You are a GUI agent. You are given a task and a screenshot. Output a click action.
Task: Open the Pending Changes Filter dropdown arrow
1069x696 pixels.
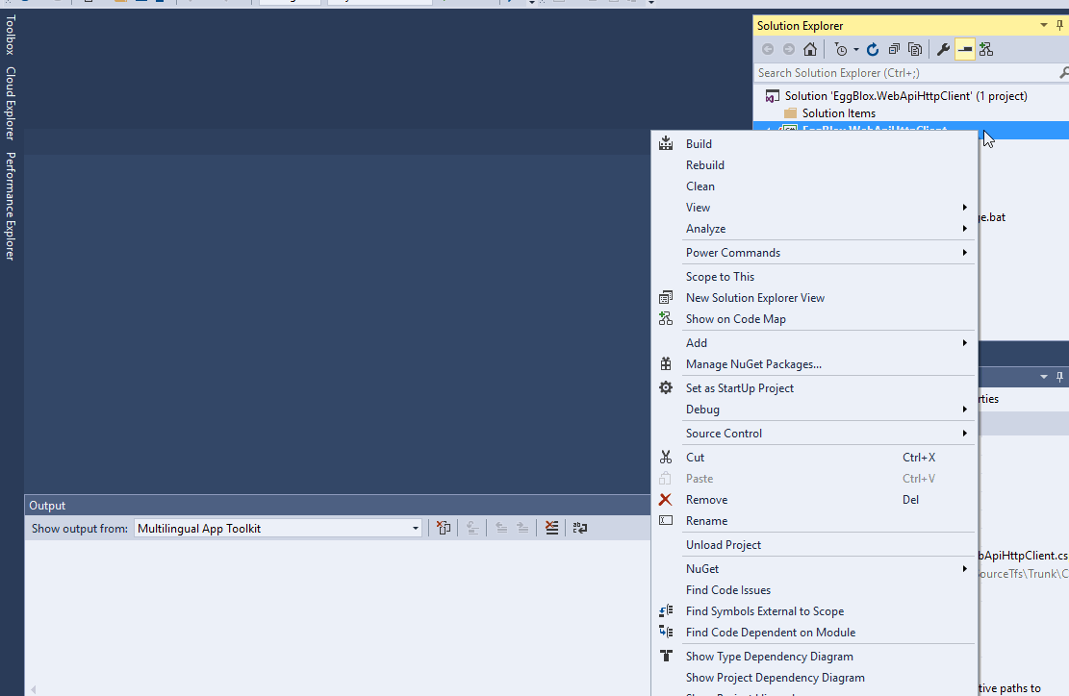(856, 50)
